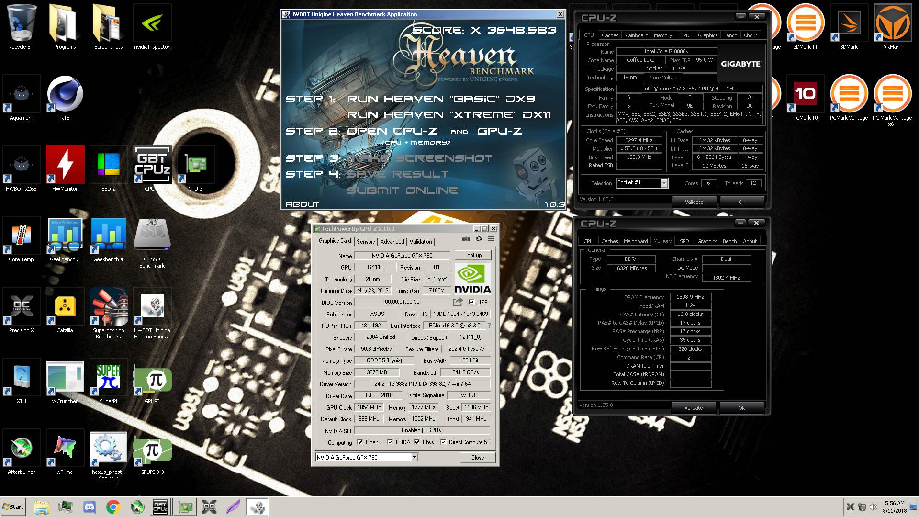Open VRMark desktop shortcut
Image resolution: width=919 pixels, height=517 pixels.
(892, 28)
